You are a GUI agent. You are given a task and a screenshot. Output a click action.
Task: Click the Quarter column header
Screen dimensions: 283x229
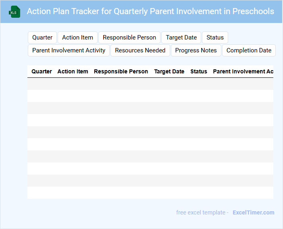(x=42, y=71)
